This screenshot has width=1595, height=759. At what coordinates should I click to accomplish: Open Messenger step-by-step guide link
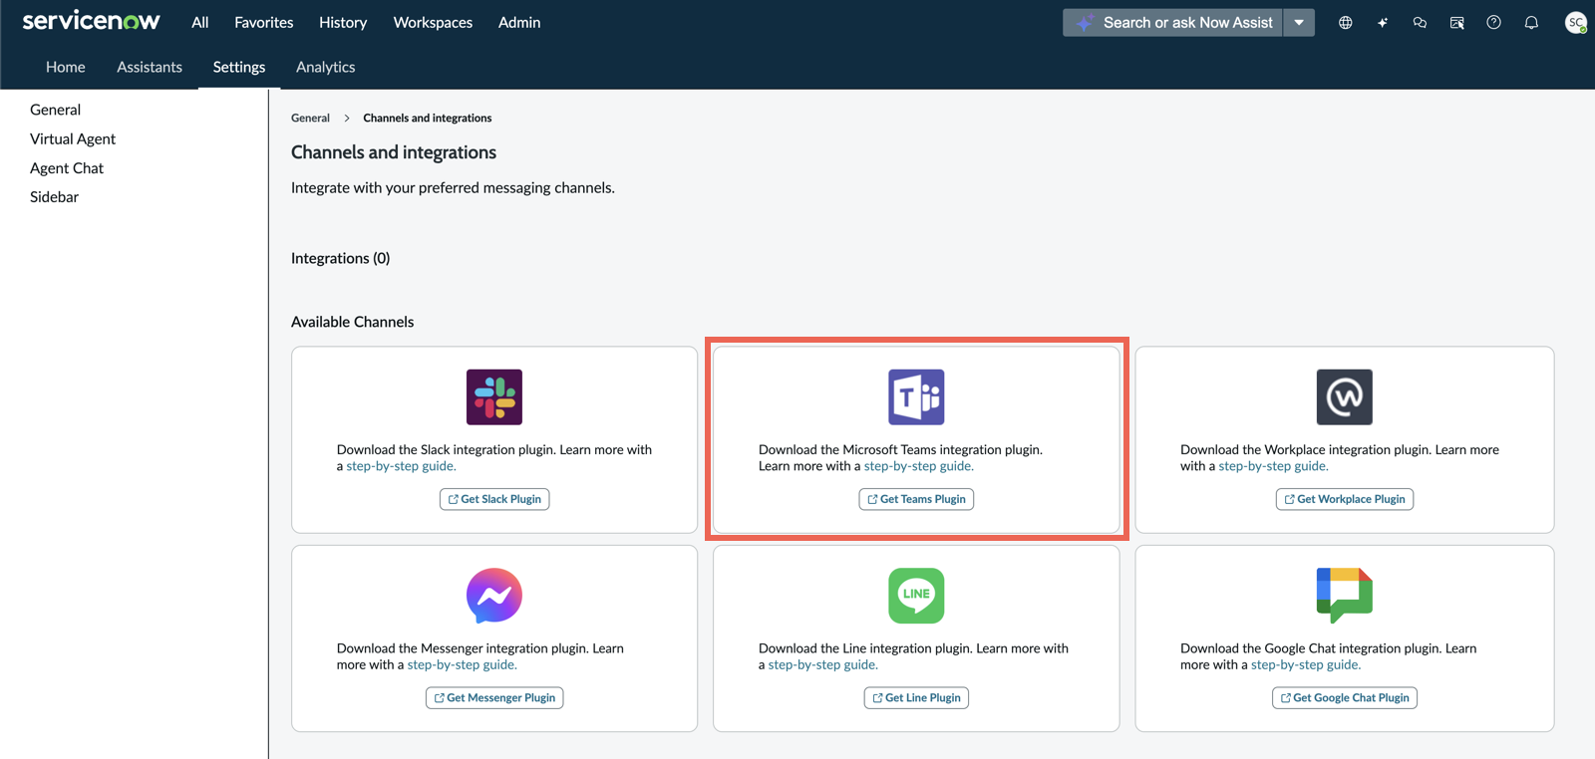462,664
